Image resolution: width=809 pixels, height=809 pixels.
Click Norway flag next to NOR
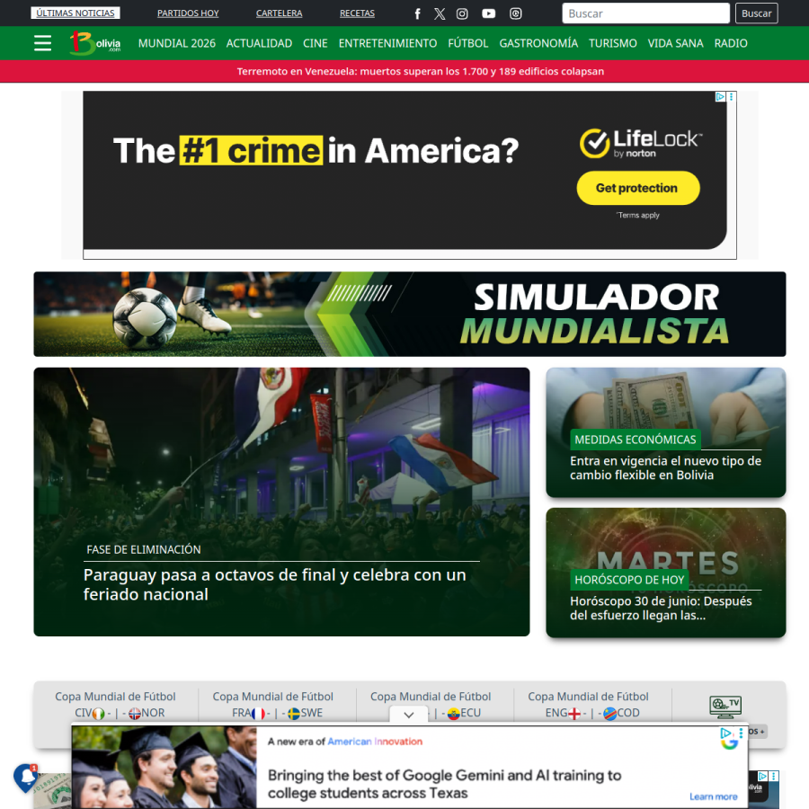pos(135,714)
